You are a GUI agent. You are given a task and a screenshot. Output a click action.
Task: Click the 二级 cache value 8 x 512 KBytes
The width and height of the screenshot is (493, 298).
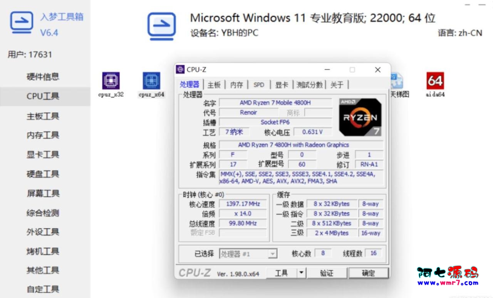[x=331, y=223]
